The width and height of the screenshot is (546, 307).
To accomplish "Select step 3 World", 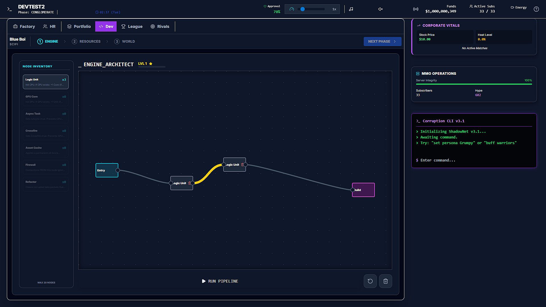I will 125,42.
